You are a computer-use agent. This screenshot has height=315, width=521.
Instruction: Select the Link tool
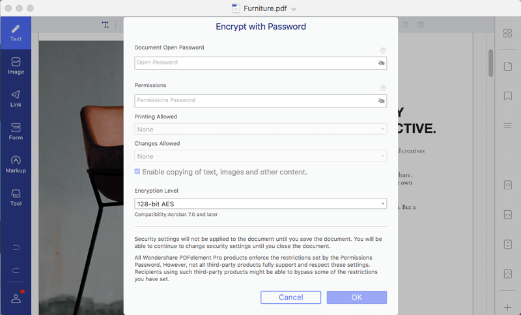click(16, 98)
